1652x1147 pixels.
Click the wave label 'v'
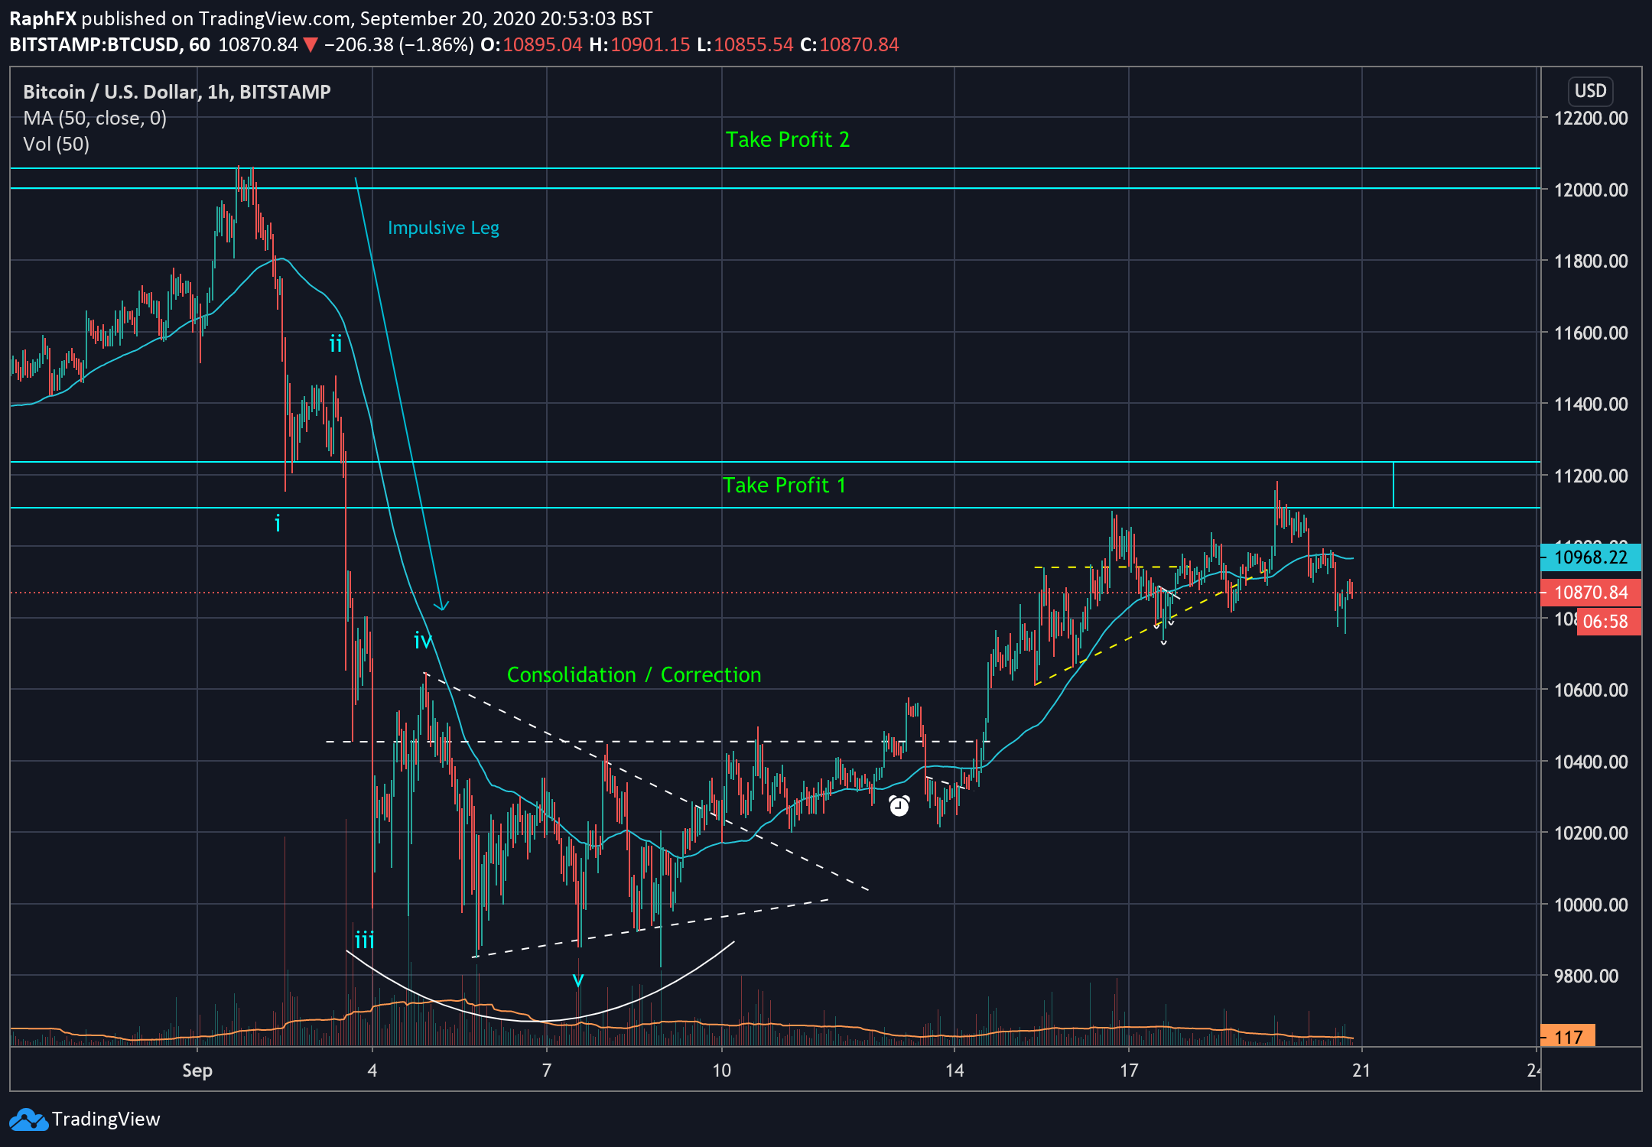pyautogui.click(x=578, y=980)
